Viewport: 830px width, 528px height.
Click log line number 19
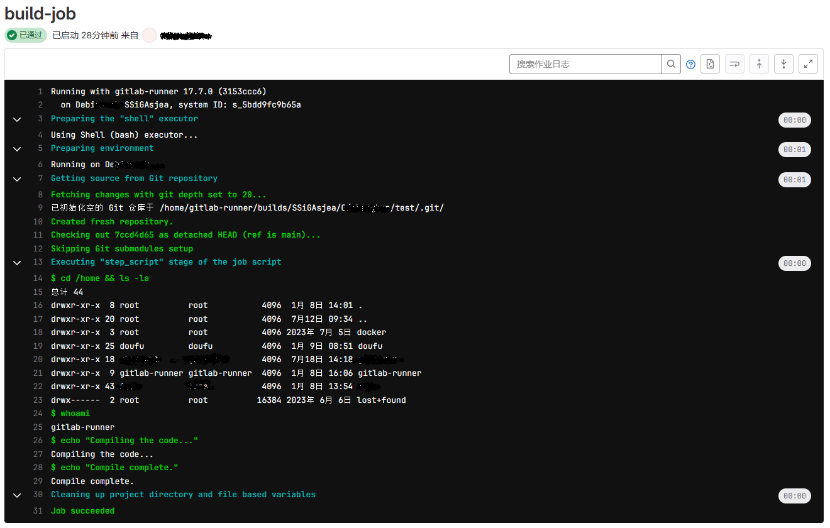pos(38,346)
